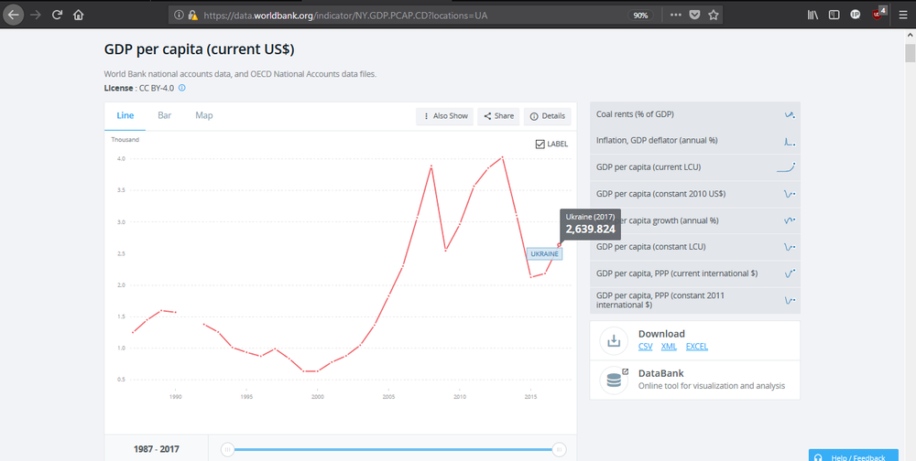Open the Firefox hamburger menu

(902, 15)
